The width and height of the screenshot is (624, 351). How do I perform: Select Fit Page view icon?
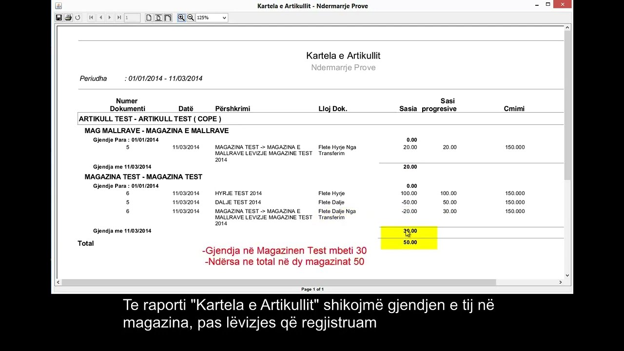158,18
